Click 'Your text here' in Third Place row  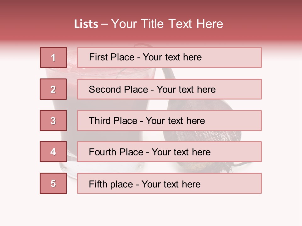(175, 121)
